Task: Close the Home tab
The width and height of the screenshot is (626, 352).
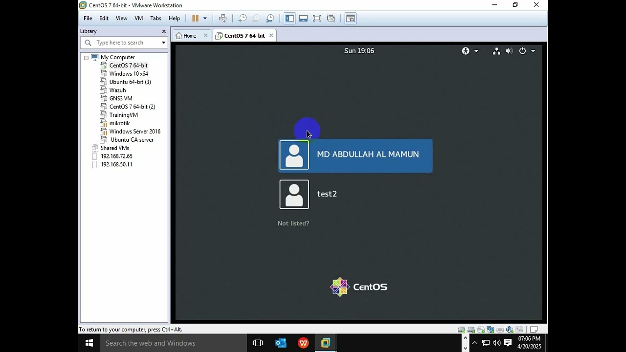Action: 205,35
